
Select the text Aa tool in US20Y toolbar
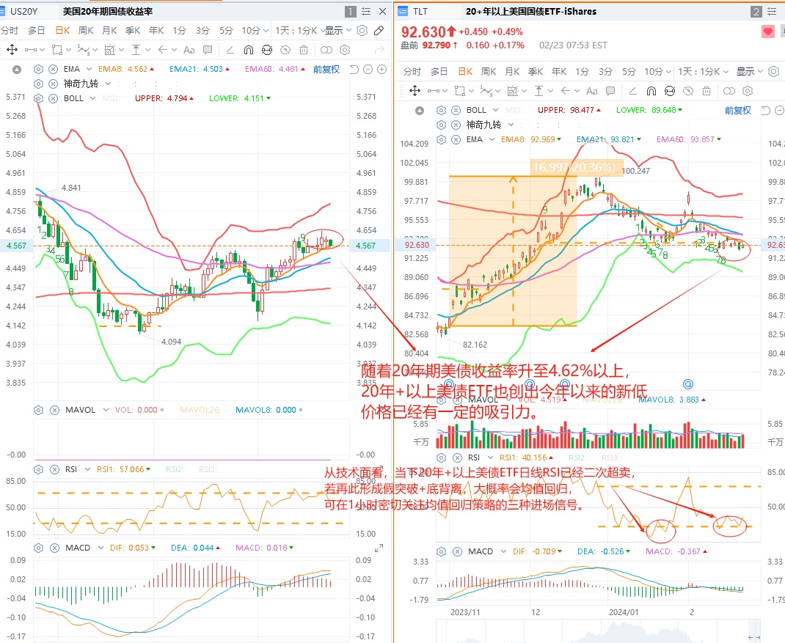189,50
